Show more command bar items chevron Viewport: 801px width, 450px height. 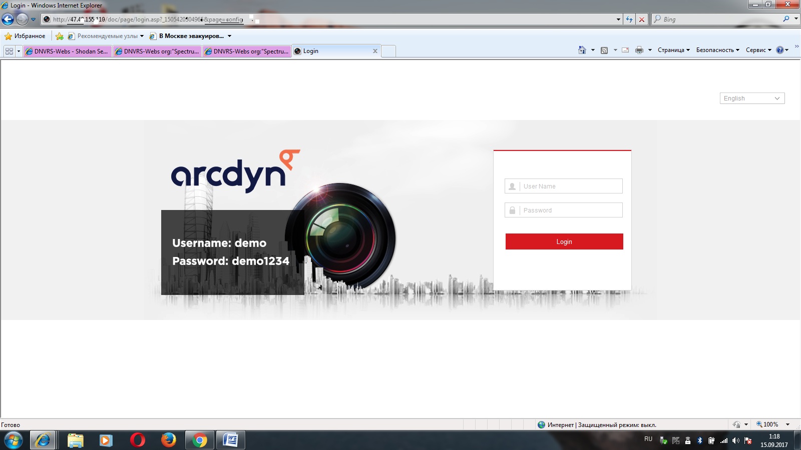796,46
